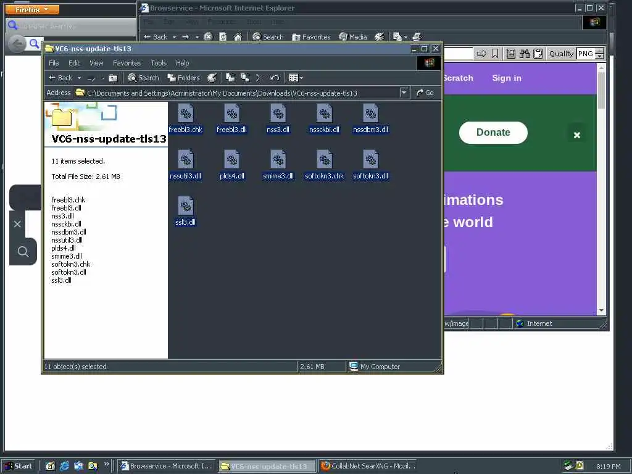The image size is (632, 474).
Task: Open the Favorites menu in Explorer window
Action: click(x=127, y=63)
